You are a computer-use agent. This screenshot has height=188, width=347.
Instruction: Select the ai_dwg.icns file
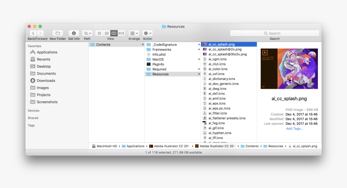(229, 88)
